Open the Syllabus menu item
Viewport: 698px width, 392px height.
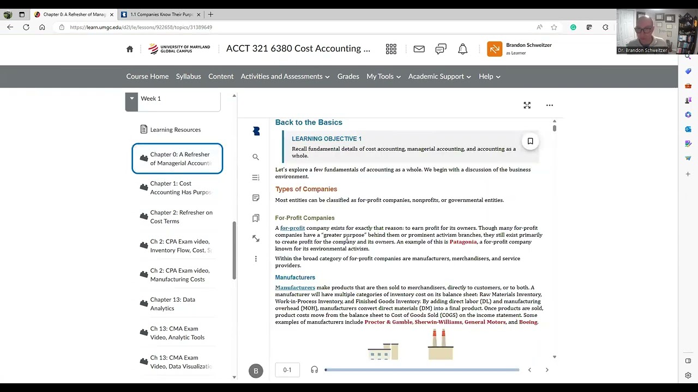[188, 77]
